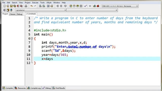The height and width of the screenshot is (91, 162).
Task: Open the File menu
Action: coord(4,3)
